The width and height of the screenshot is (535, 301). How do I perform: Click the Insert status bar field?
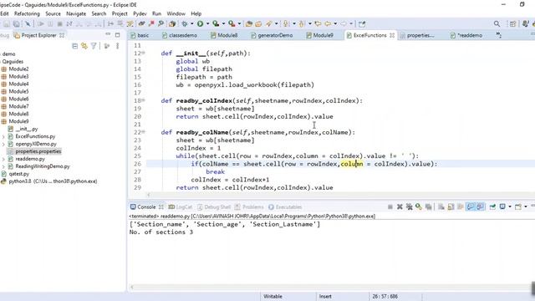(x=325, y=296)
